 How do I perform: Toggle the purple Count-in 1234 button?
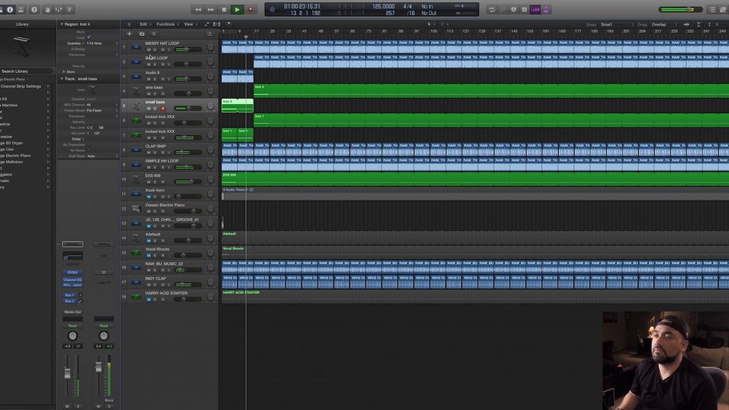535,9
